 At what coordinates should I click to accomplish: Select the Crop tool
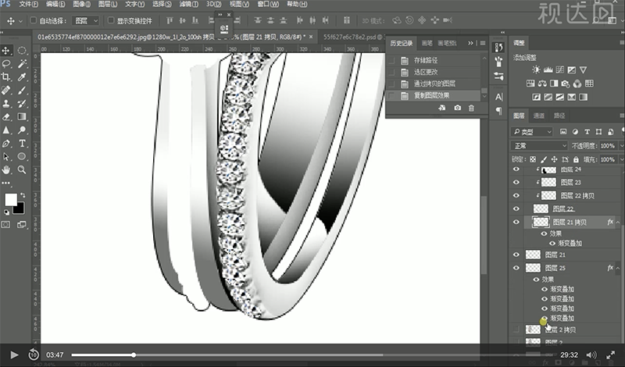tap(6, 77)
